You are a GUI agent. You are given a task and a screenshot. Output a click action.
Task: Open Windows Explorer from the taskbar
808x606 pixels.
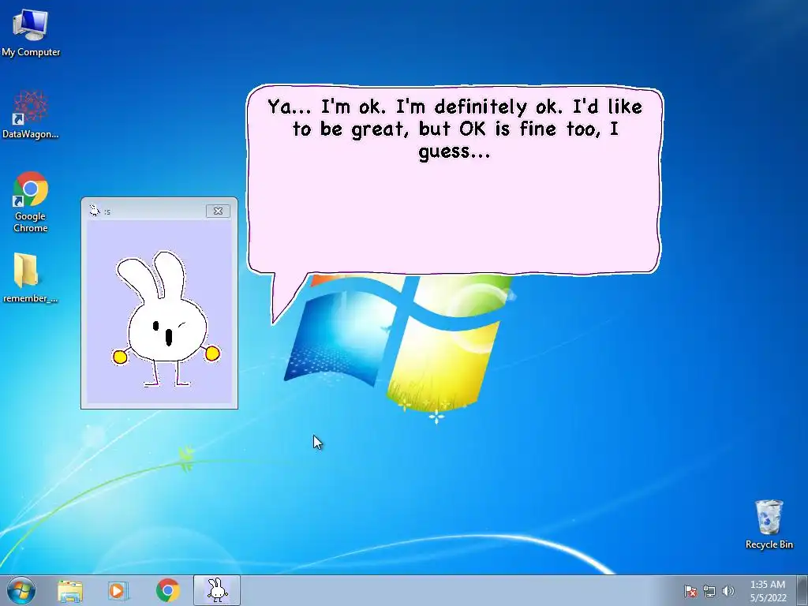point(70,590)
